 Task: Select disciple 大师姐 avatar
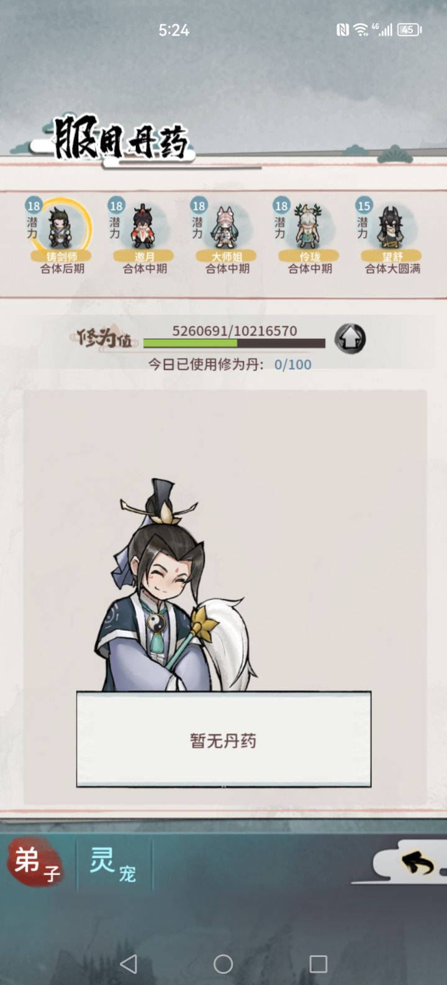226,226
